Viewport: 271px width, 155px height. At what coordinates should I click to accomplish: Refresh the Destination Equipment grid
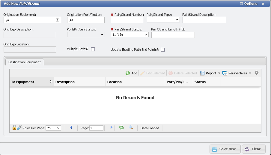121,128
